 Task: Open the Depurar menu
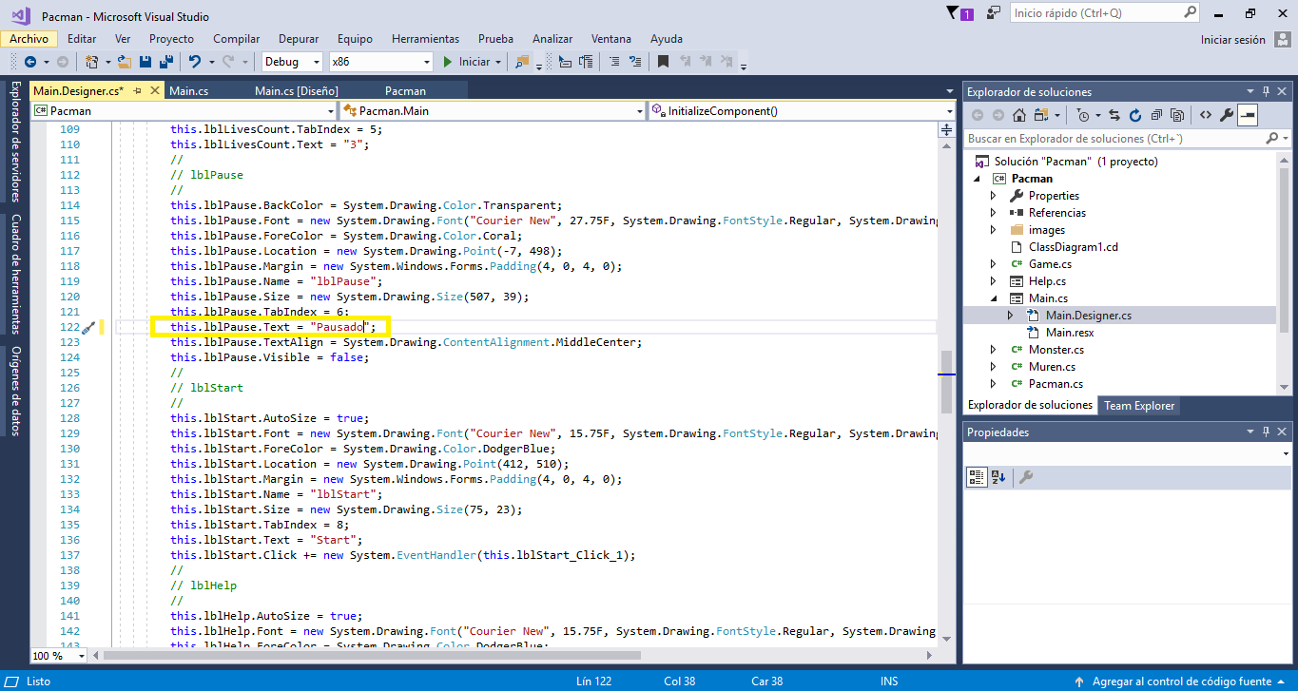(298, 39)
